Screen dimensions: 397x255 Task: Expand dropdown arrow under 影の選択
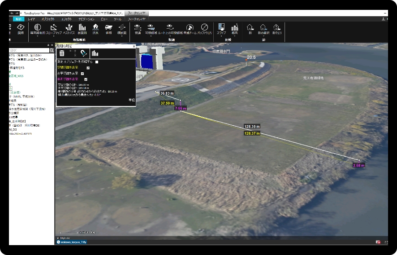[x=263, y=36]
